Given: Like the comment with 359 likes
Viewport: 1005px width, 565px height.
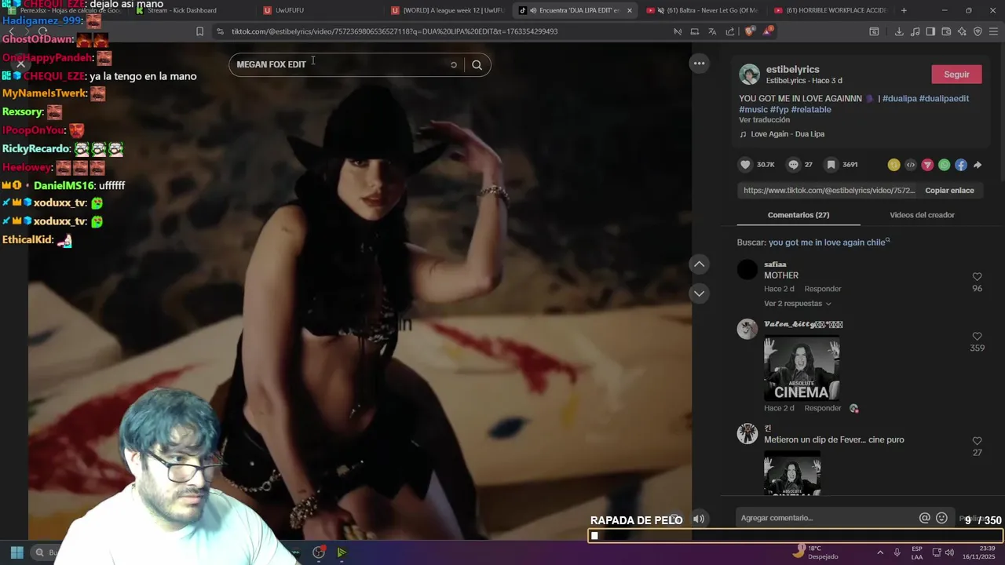Looking at the screenshot, I should [x=977, y=337].
